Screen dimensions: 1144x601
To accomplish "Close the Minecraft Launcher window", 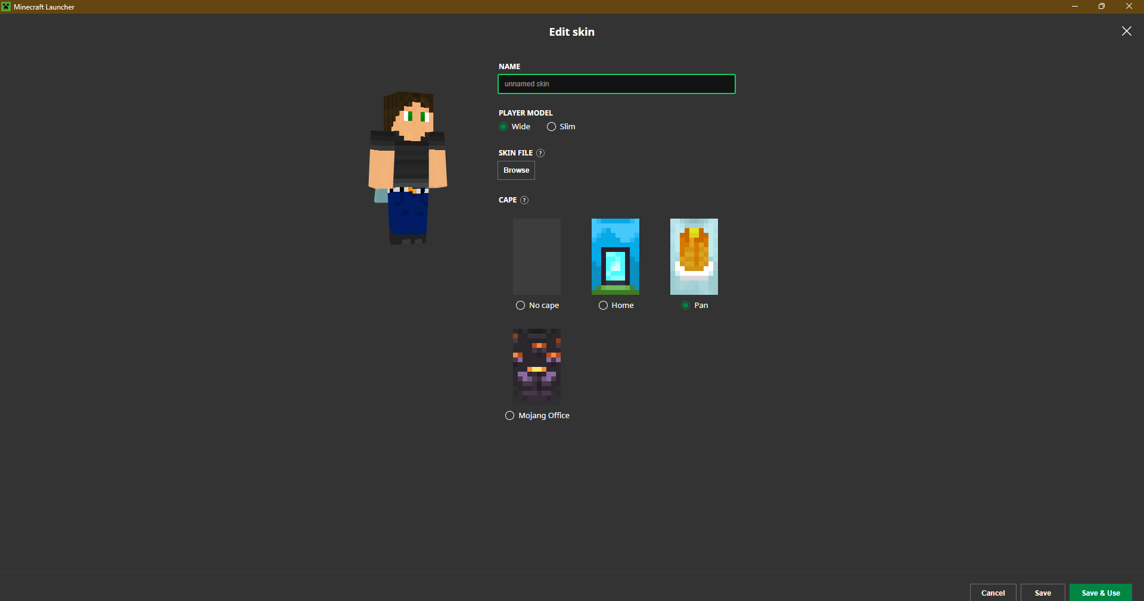I will [x=1129, y=7].
